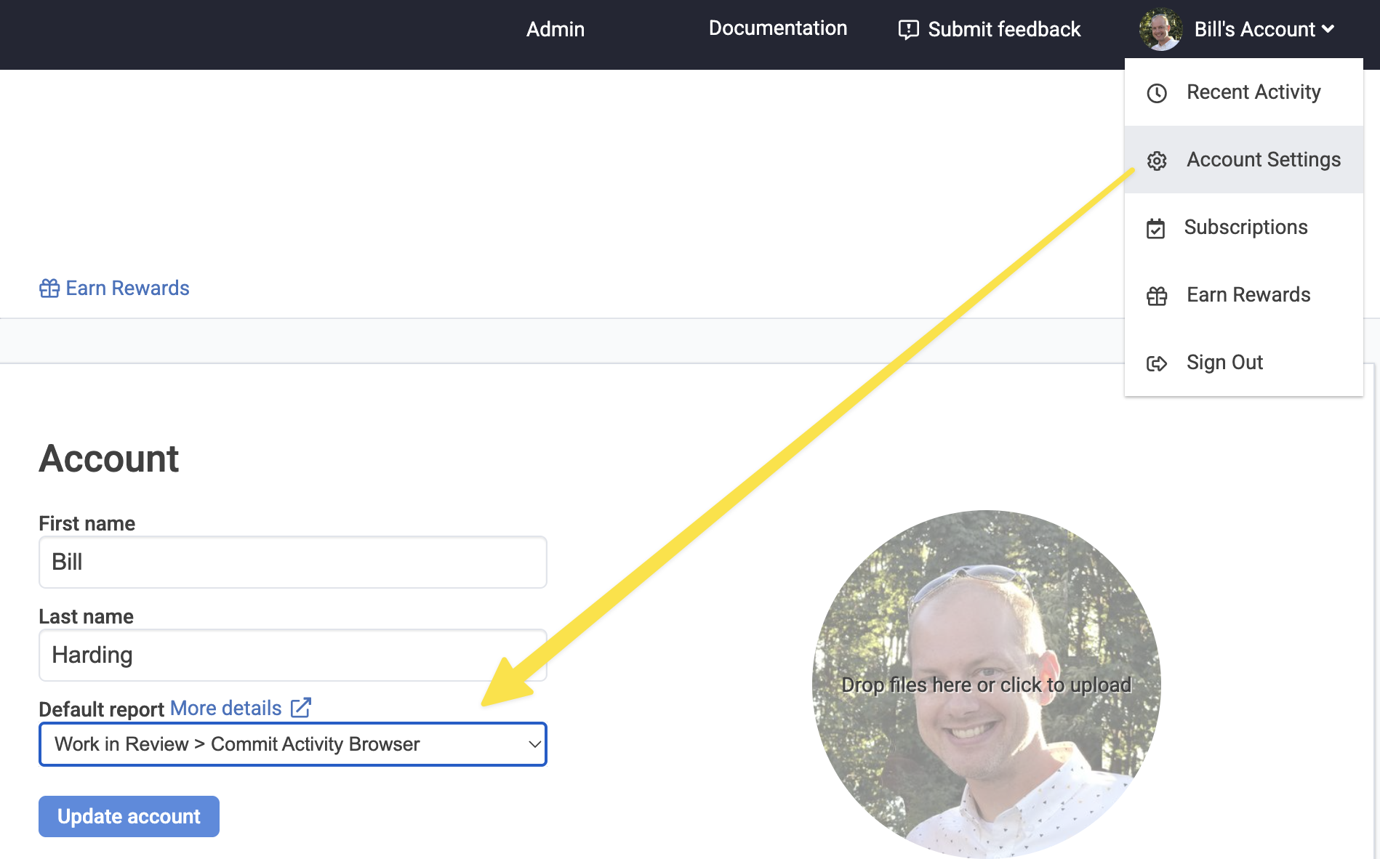This screenshot has width=1380, height=859.
Task: Focus the First name input field
Action: tap(293, 562)
